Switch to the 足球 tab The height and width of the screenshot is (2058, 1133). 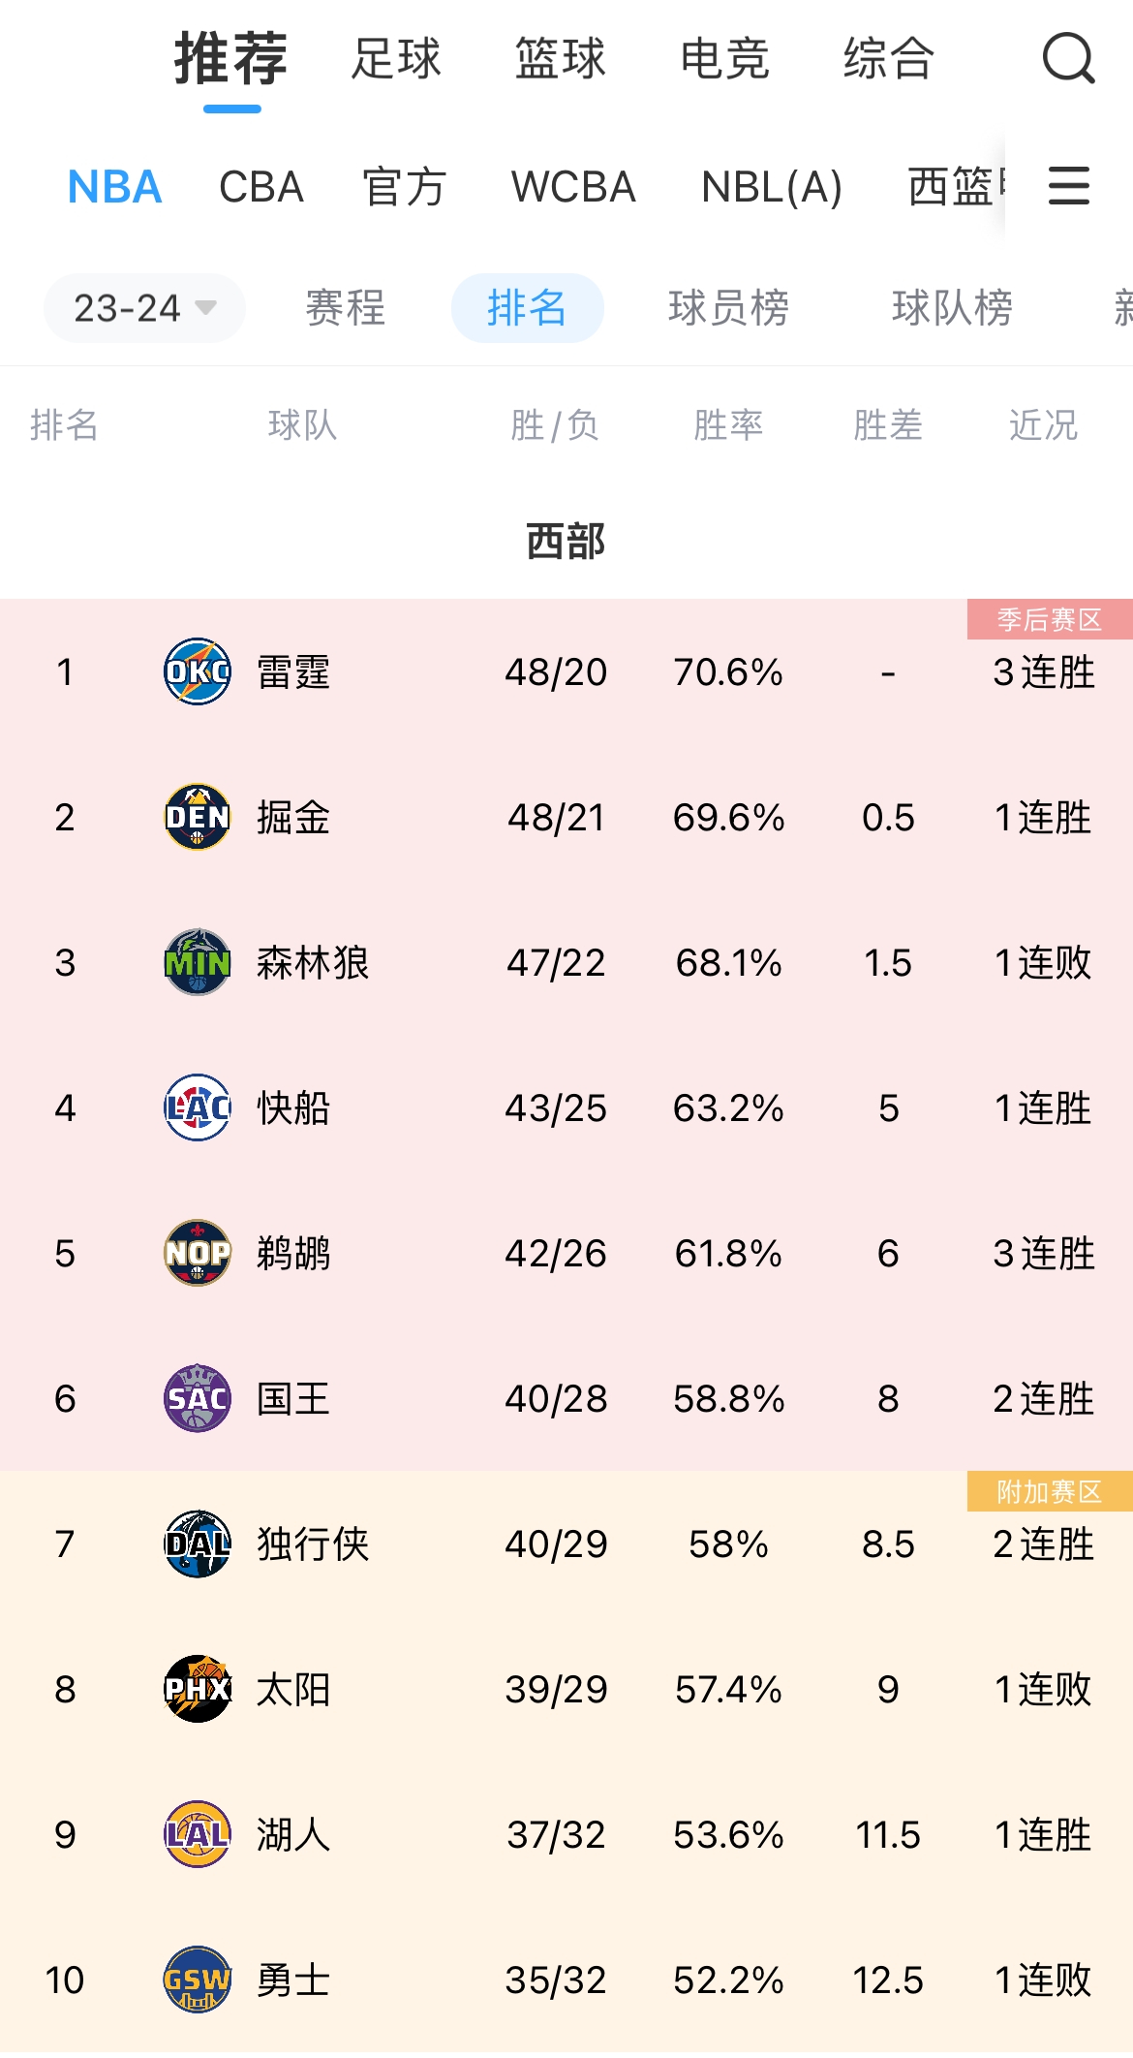click(396, 59)
